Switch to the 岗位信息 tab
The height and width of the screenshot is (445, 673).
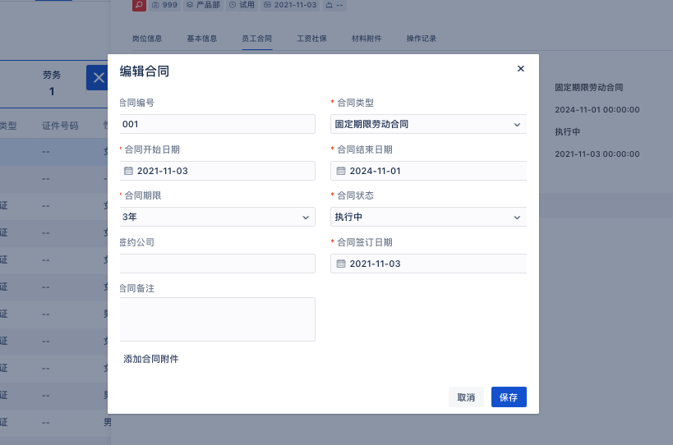(x=147, y=39)
